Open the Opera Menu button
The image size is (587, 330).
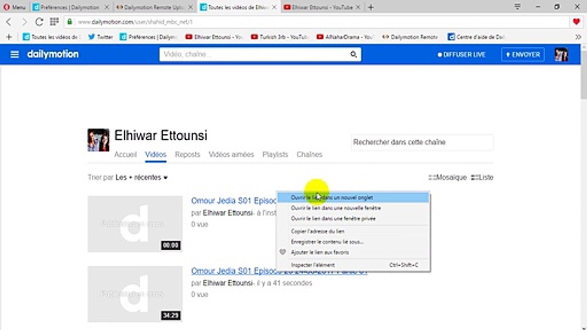click(14, 7)
